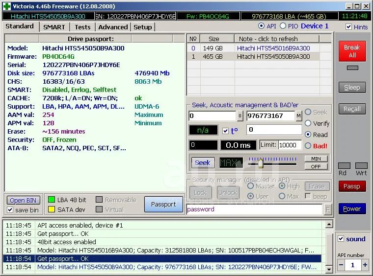The height and width of the screenshot is (276, 373).
Task: Click the Recall button
Action: click(x=352, y=109)
